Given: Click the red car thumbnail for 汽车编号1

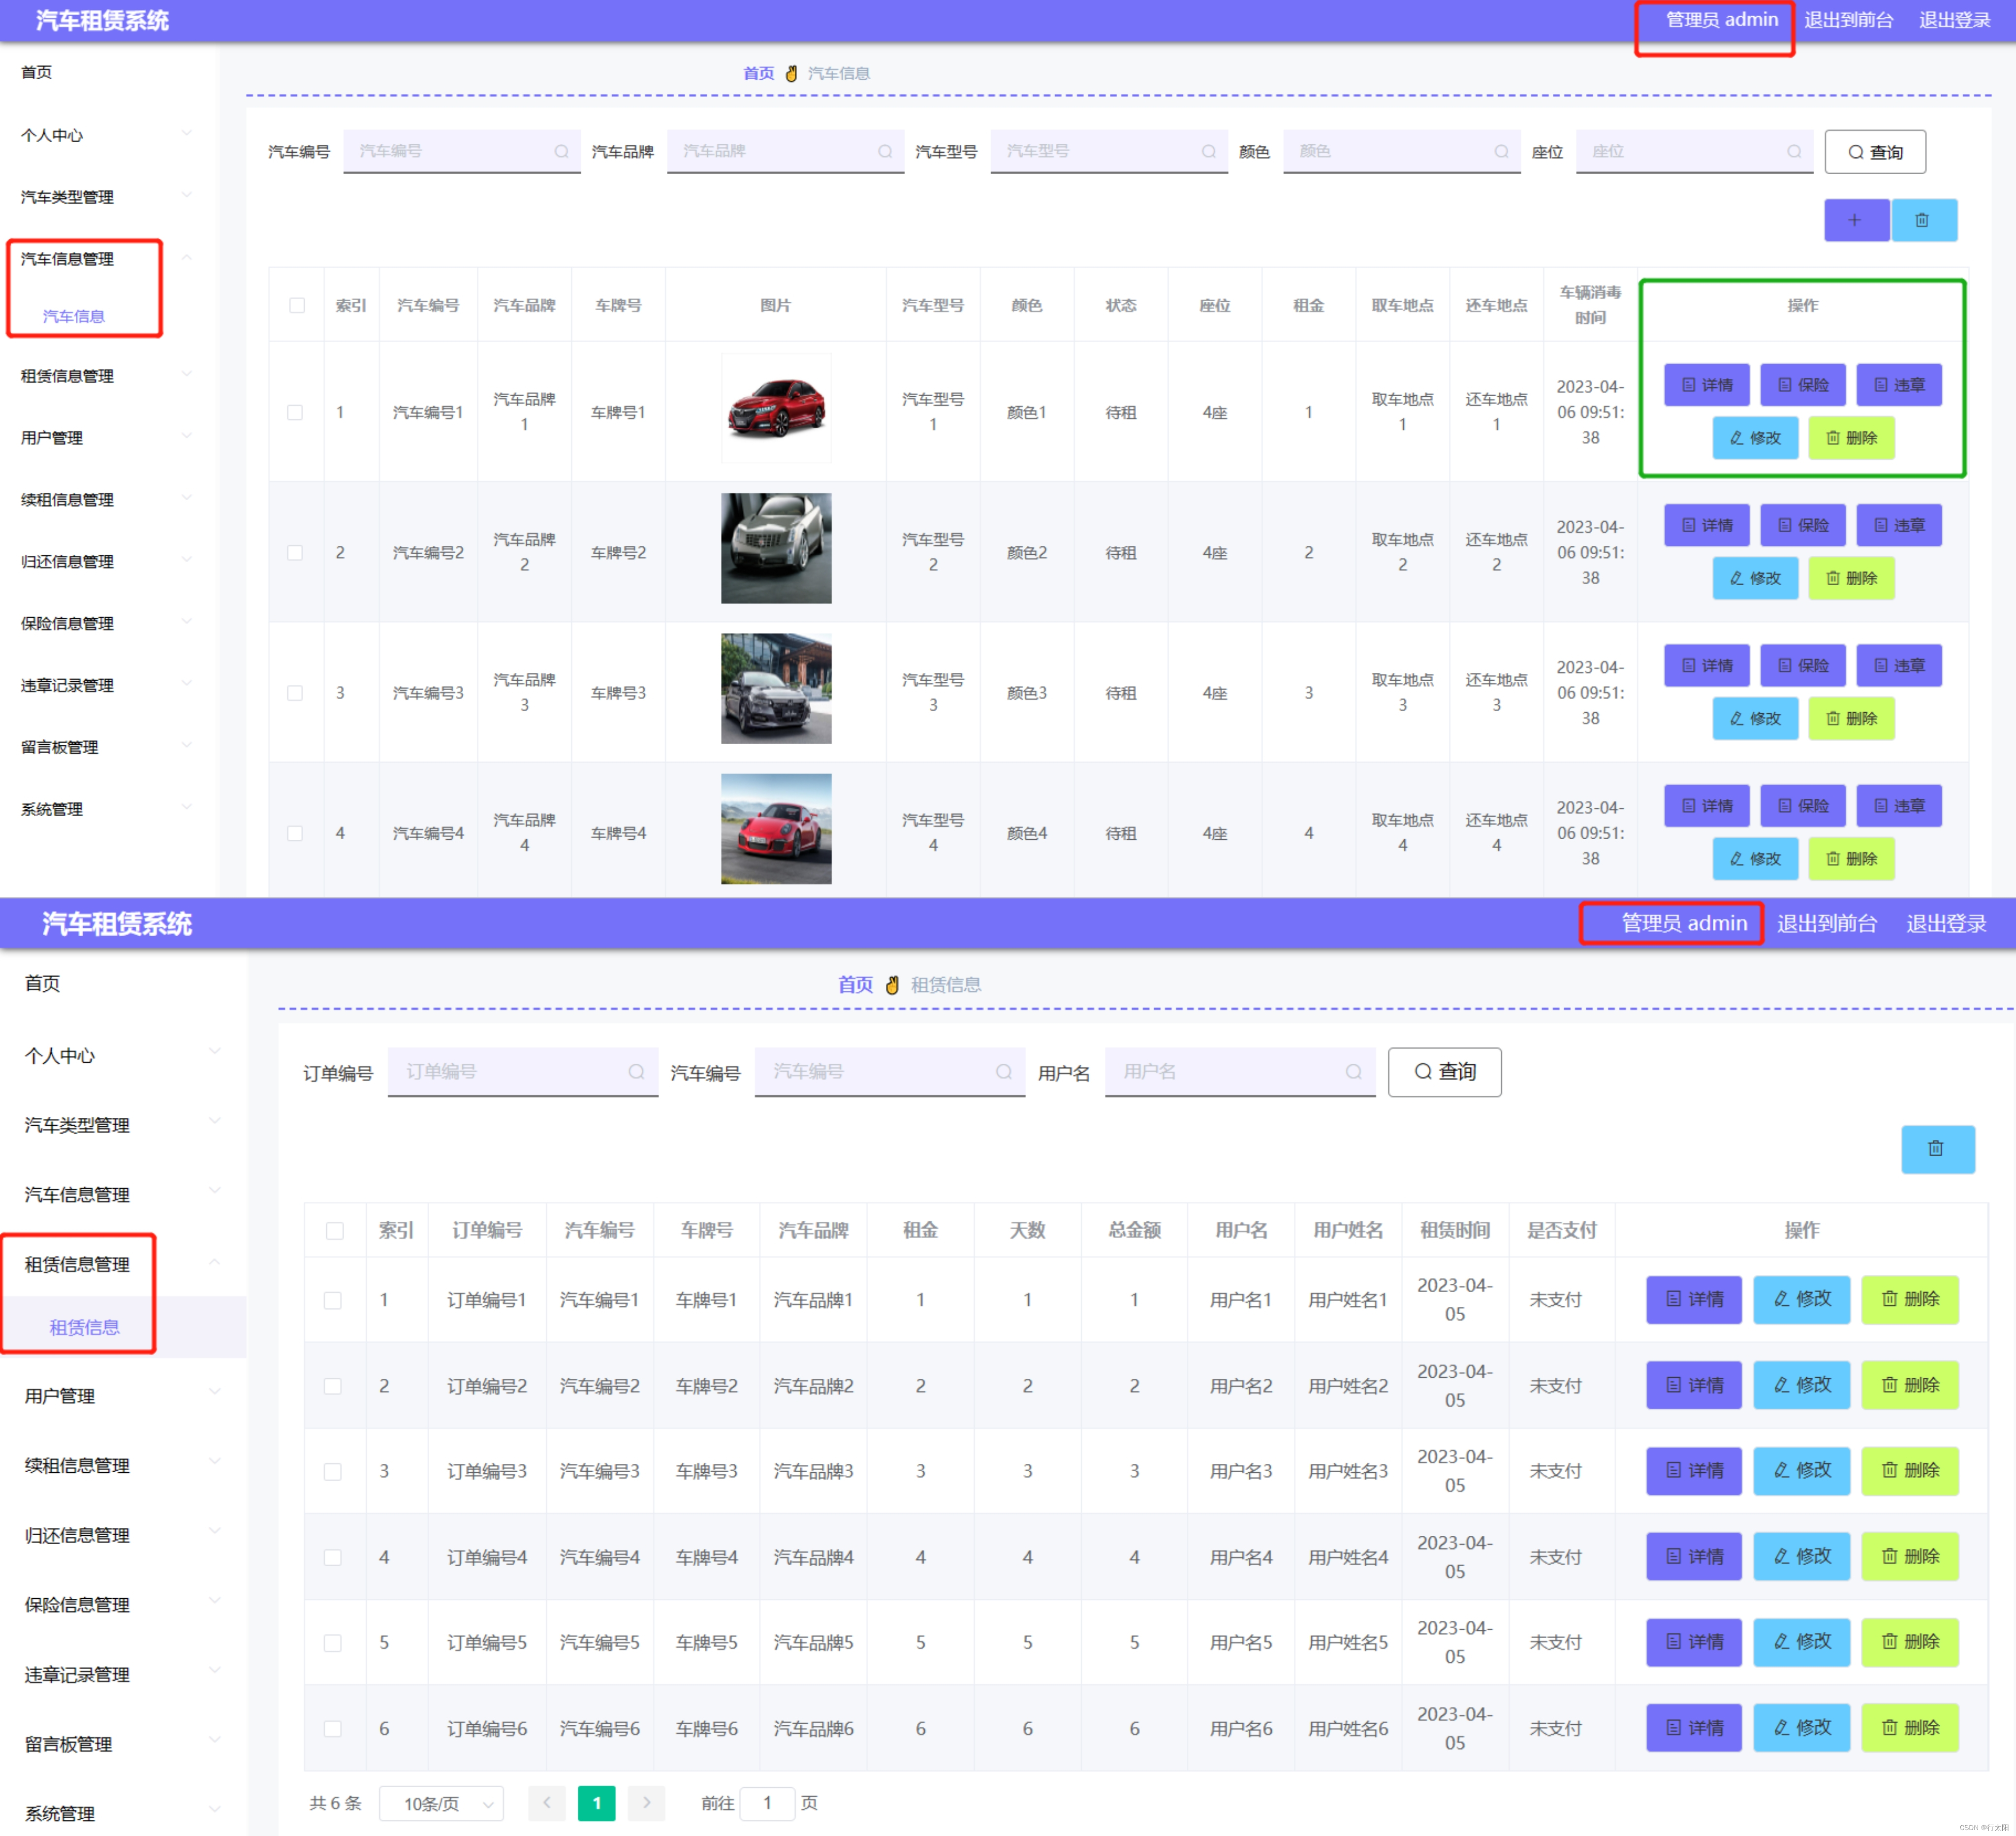Looking at the screenshot, I should point(776,408).
